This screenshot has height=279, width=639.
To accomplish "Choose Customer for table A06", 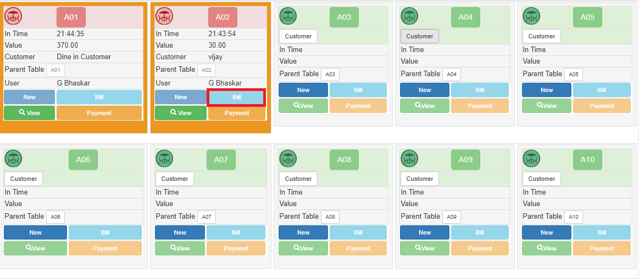I will tap(24, 179).
